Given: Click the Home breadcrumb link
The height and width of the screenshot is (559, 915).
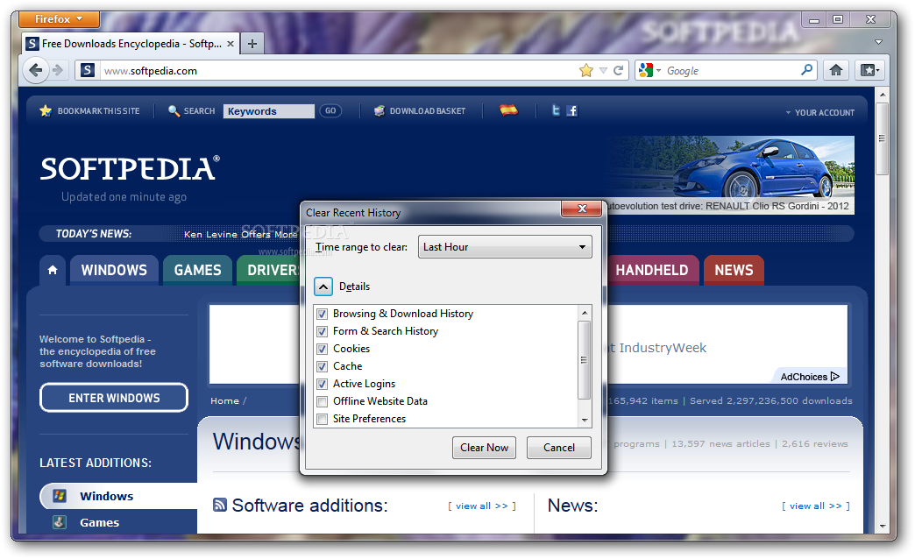Looking at the screenshot, I should click(224, 401).
